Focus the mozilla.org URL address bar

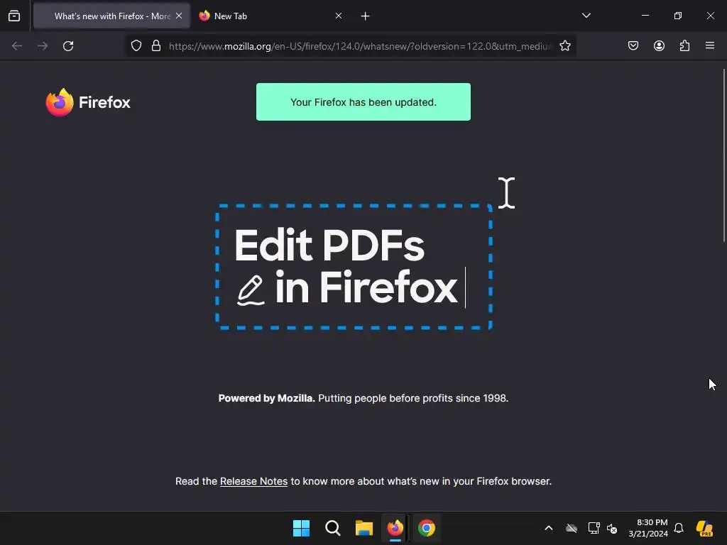point(360,46)
